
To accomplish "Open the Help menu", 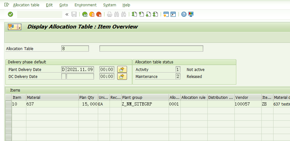I will (x=126, y=5).
